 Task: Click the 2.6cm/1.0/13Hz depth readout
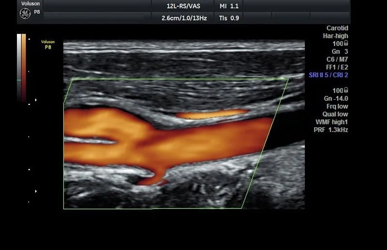coord(184,18)
